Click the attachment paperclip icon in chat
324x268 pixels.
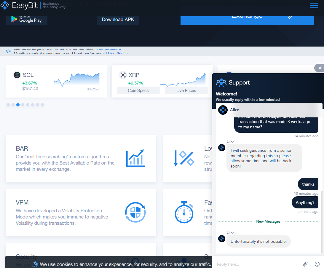point(305,264)
